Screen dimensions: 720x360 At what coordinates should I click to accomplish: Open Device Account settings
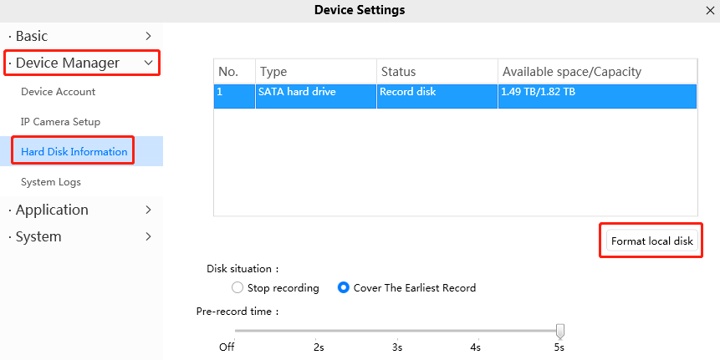pyautogui.click(x=59, y=92)
